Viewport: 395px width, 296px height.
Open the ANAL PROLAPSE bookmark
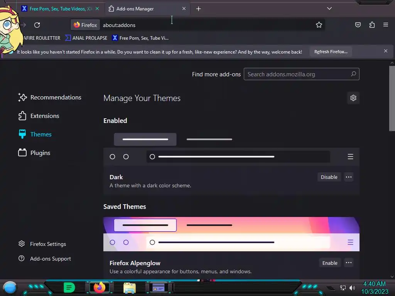click(x=86, y=38)
